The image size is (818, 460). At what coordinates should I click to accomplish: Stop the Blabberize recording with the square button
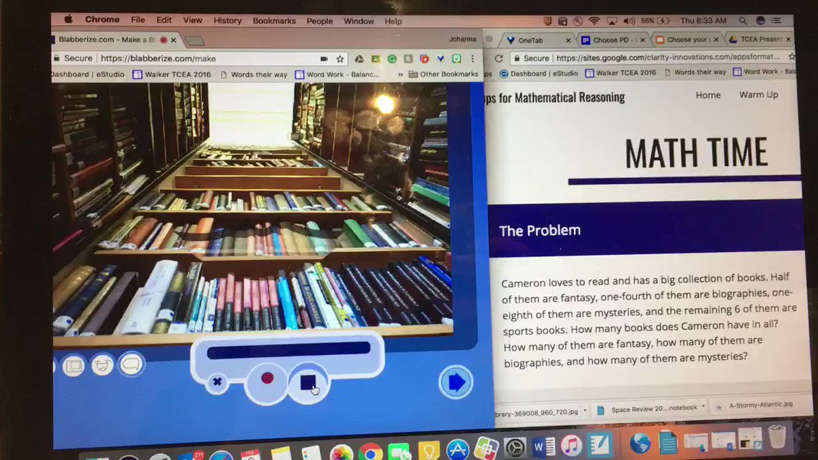pyautogui.click(x=308, y=382)
